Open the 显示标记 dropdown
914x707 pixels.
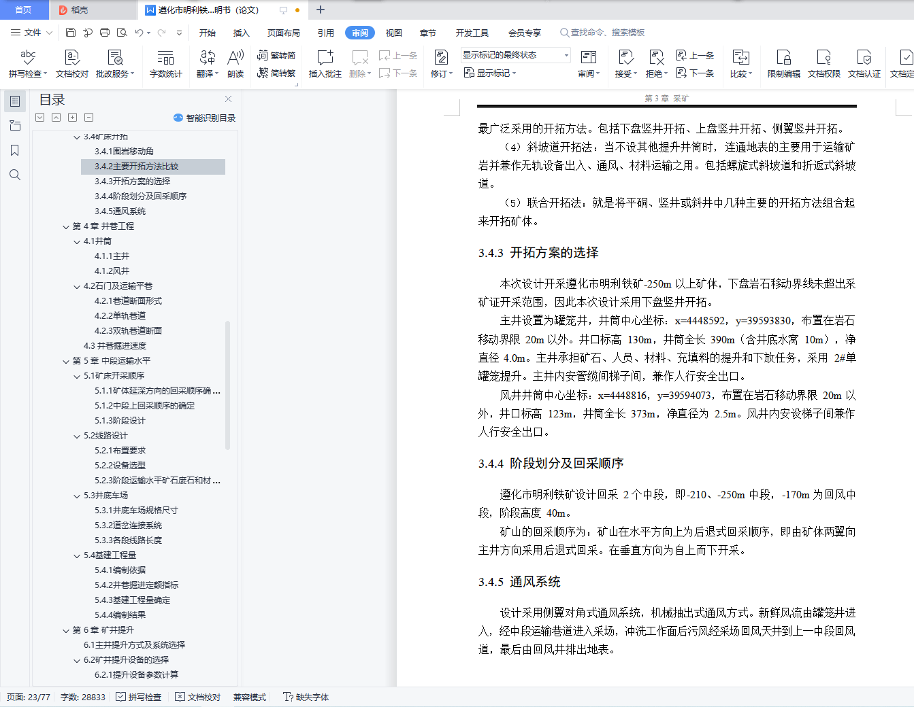pos(490,73)
